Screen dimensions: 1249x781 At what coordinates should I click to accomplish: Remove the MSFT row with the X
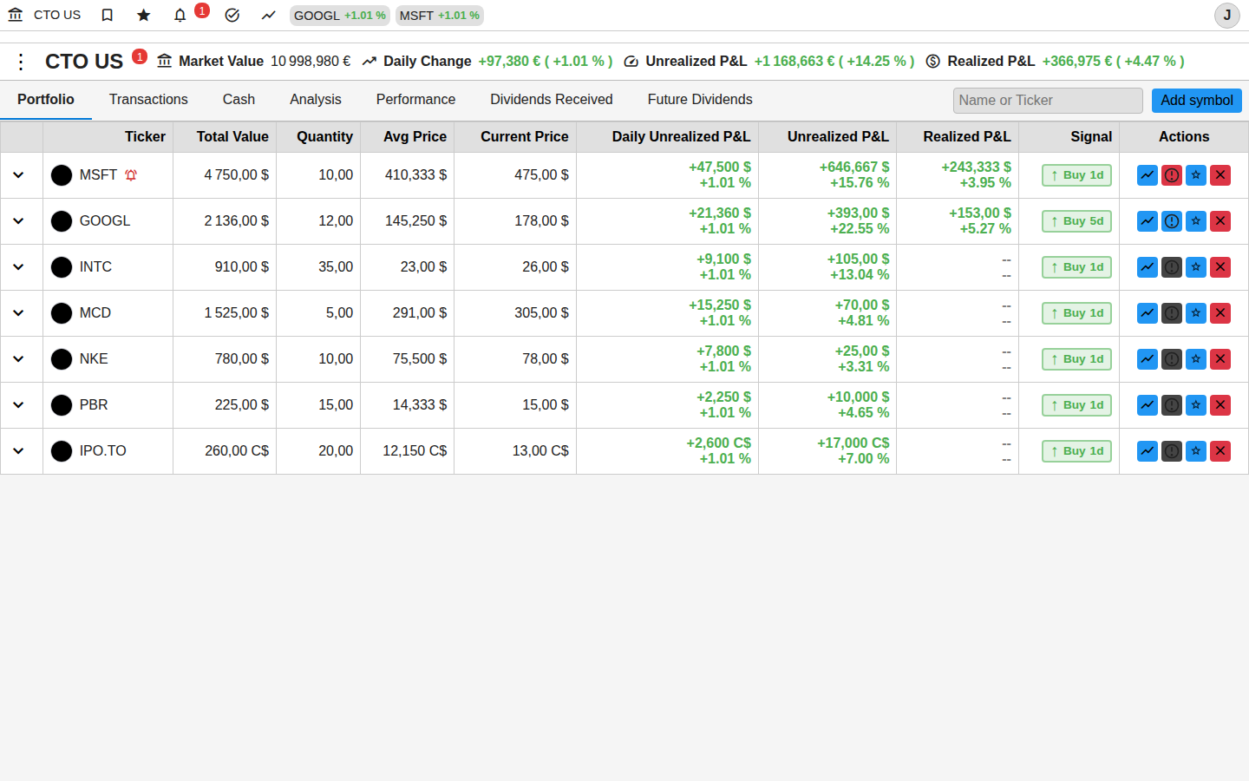click(1220, 175)
